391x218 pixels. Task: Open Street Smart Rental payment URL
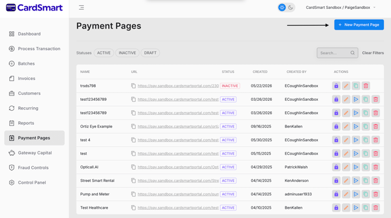[x=178, y=181]
